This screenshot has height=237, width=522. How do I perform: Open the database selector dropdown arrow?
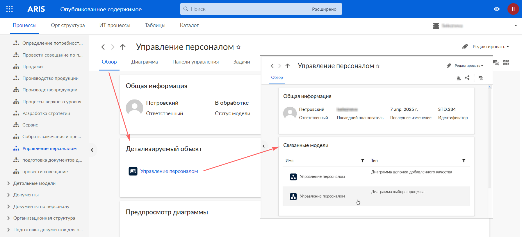516,26
